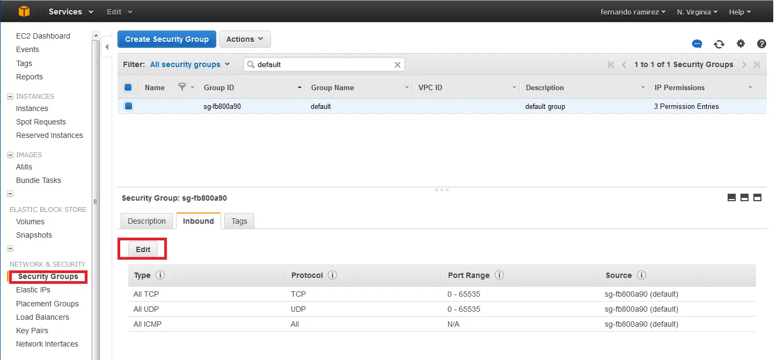Set the details pane to half-height layout
Screen dimensions: 777x360
(x=744, y=197)
